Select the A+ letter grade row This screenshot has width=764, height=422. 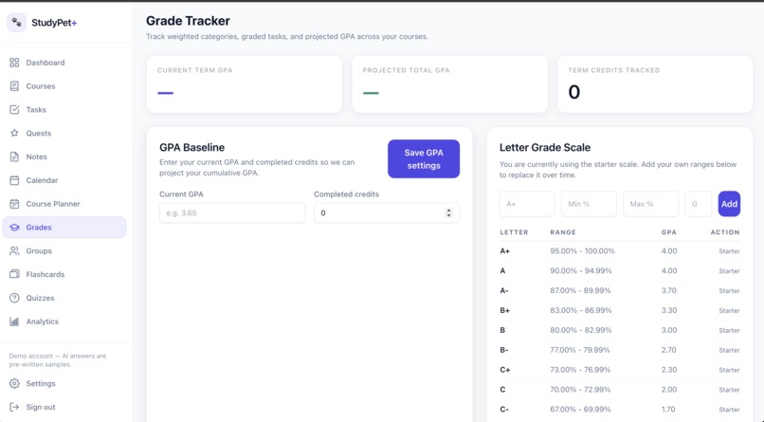tap(620, 251)
